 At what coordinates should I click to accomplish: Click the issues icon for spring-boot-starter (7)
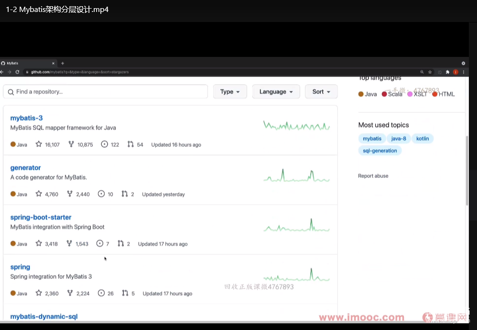(x=100, y=243)
